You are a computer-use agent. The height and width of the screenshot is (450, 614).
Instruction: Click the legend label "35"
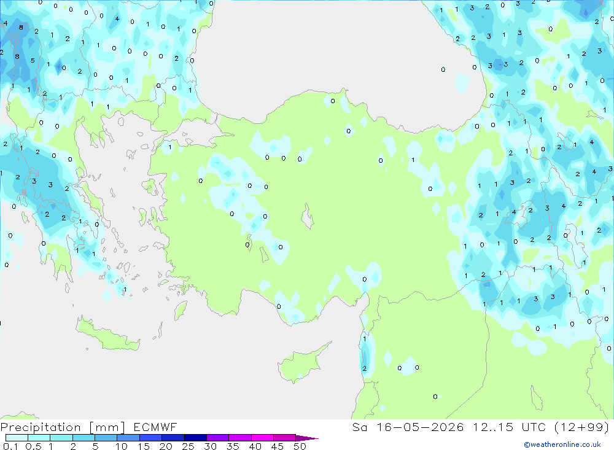pos(233,446)
